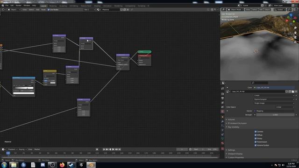
Task: Click the editor type icon in node editor header
Action: 3,9
